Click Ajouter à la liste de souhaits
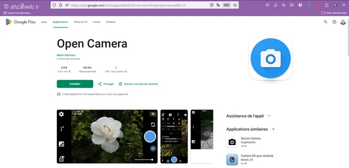This screenshot has width=349, height=168. 138,84
